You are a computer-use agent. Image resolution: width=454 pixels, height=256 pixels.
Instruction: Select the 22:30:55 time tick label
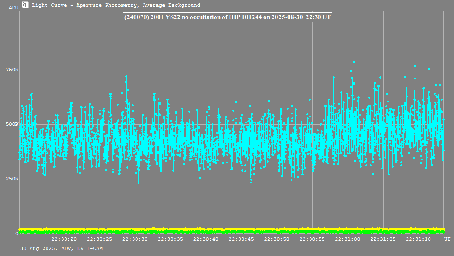click(x=312, y=239)
